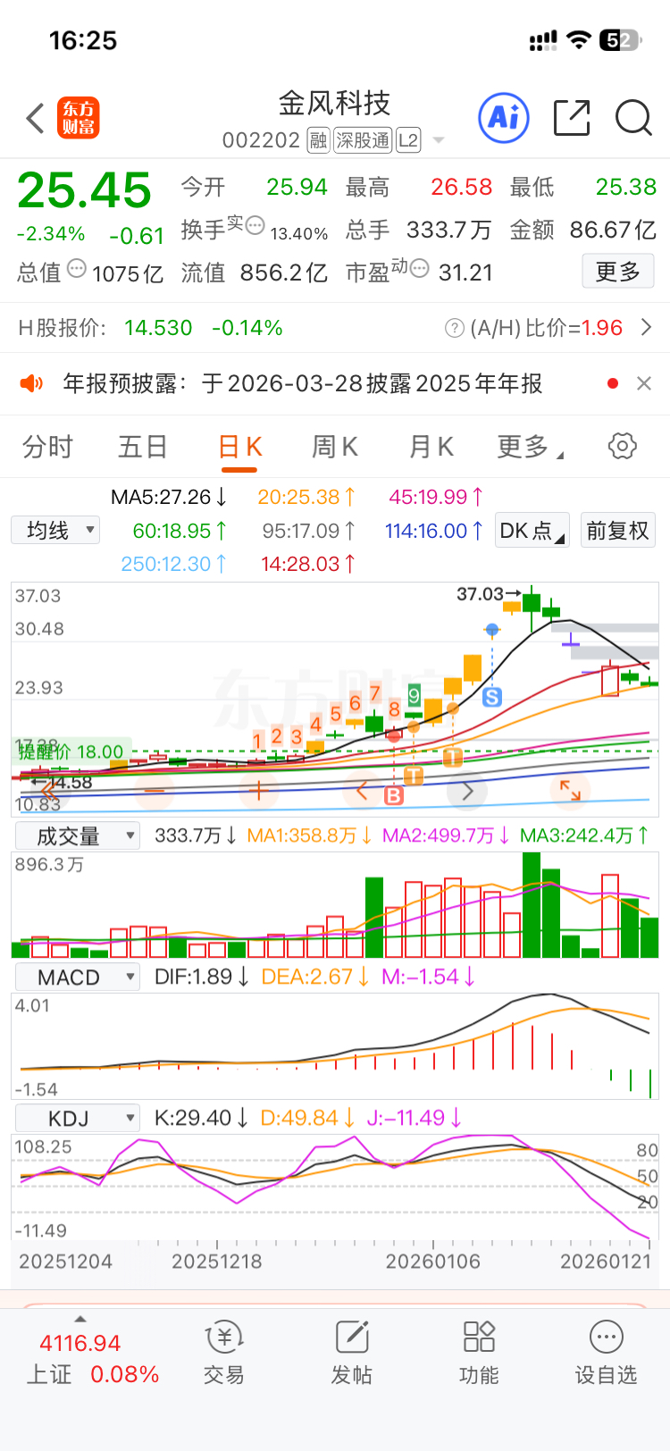670x1451 pixels.
Task: Tap the 250:12.30 MA label
Action: pos(173,564)
